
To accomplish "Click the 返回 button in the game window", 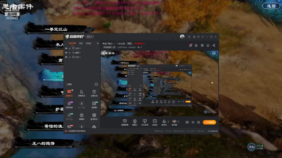I will pos(271,6).
